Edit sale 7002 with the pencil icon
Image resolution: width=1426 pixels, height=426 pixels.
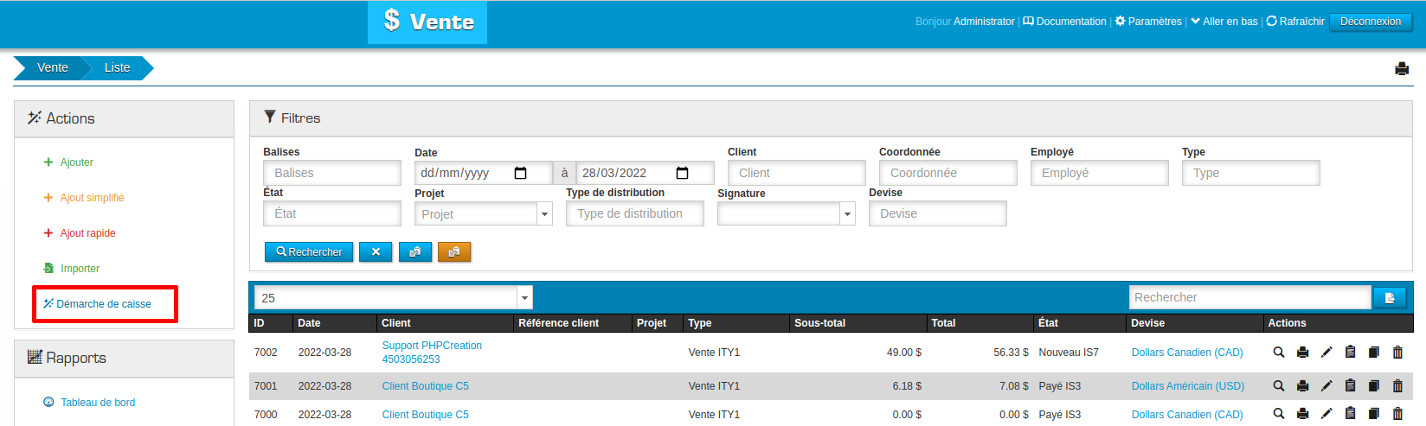1326,353
